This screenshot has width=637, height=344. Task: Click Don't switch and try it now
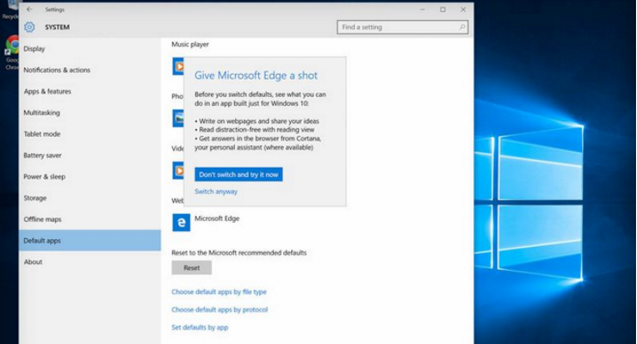click(x=238, y=175)
